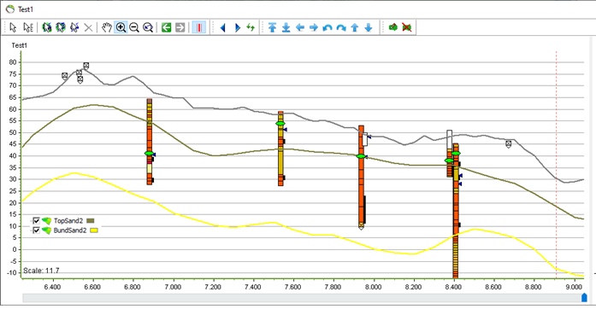
Task: Click the green screen marker on borehole near 6.900
Action: (150, 154)
